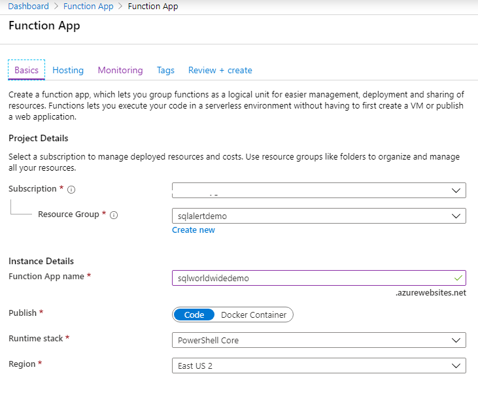Click the Resource Group info icon
The image size is (478, 393).
point(114,215)
